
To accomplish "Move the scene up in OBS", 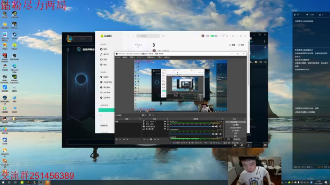I will click(x=124, y=139).
